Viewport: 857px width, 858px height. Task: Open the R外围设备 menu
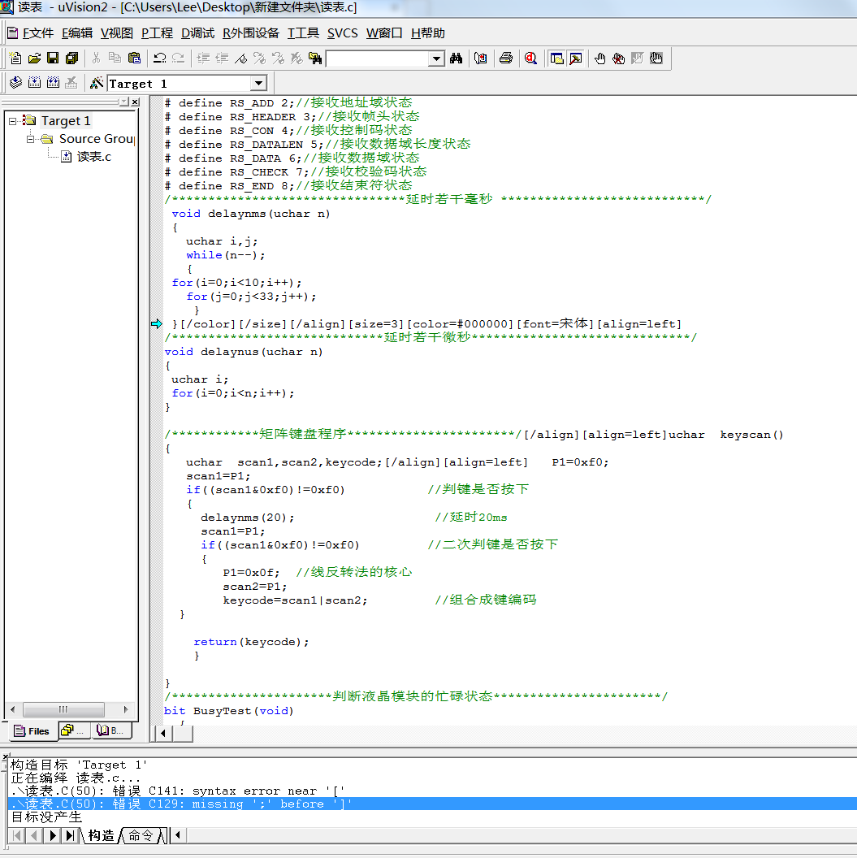[x=250, y=32]
